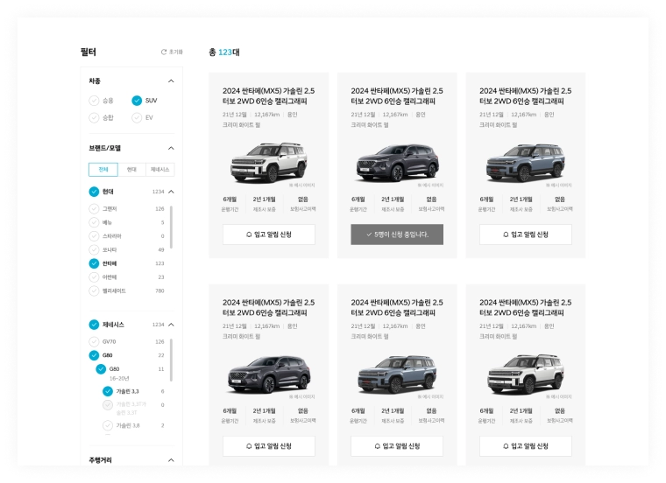Uncheck the 현대 brand checkbox
The image size is (666, 483).
point(94,192)
